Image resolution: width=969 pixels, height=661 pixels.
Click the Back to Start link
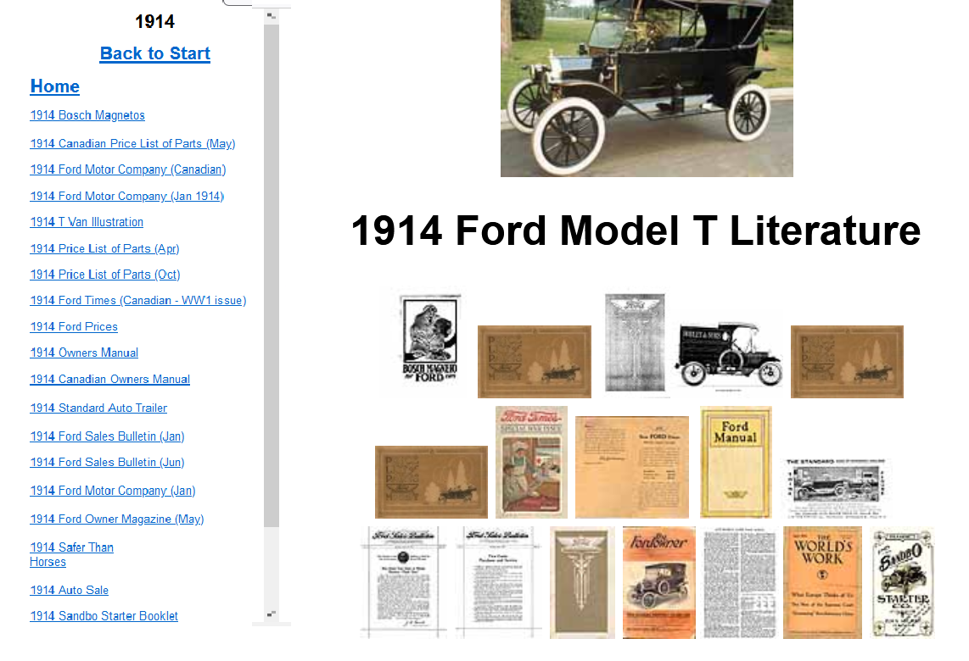pos(154,53)
